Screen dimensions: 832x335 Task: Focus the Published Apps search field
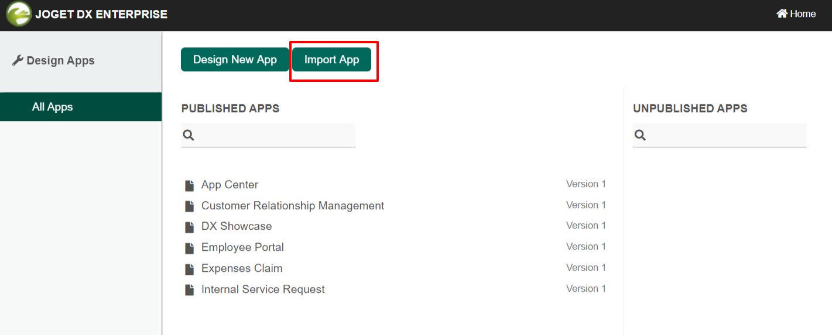(268, 135)
